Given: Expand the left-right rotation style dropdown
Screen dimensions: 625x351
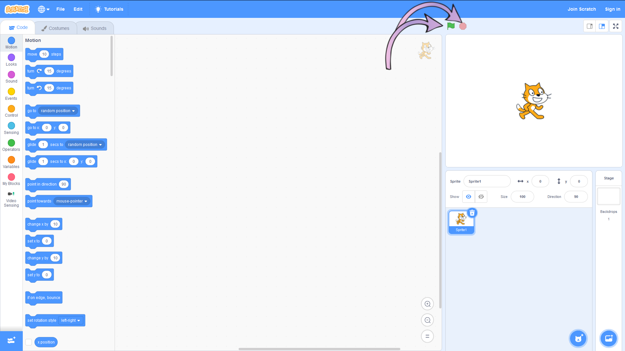Looking at the screenshot, I should 71,320.
